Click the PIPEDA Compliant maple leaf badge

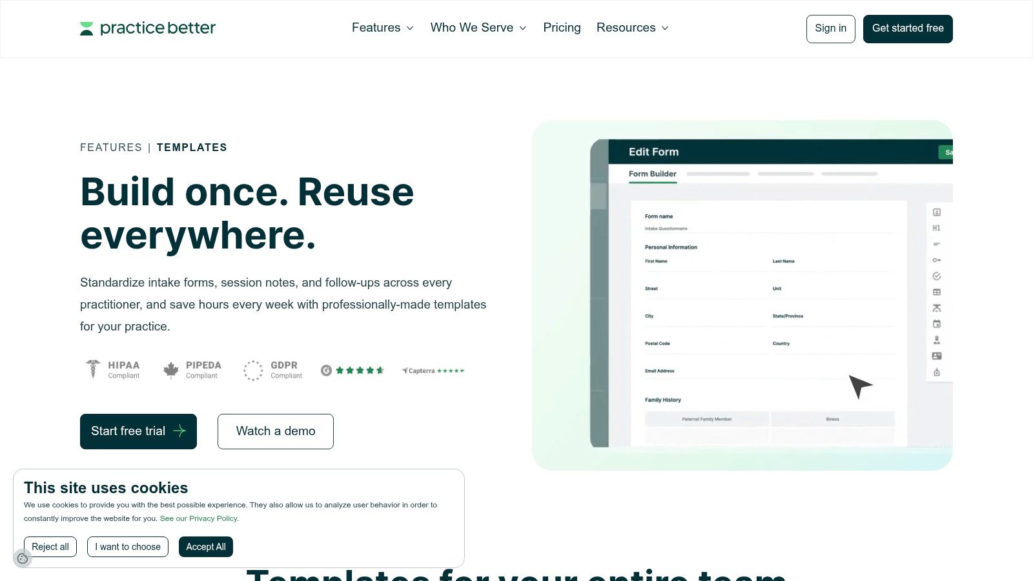tap(192, 370)
